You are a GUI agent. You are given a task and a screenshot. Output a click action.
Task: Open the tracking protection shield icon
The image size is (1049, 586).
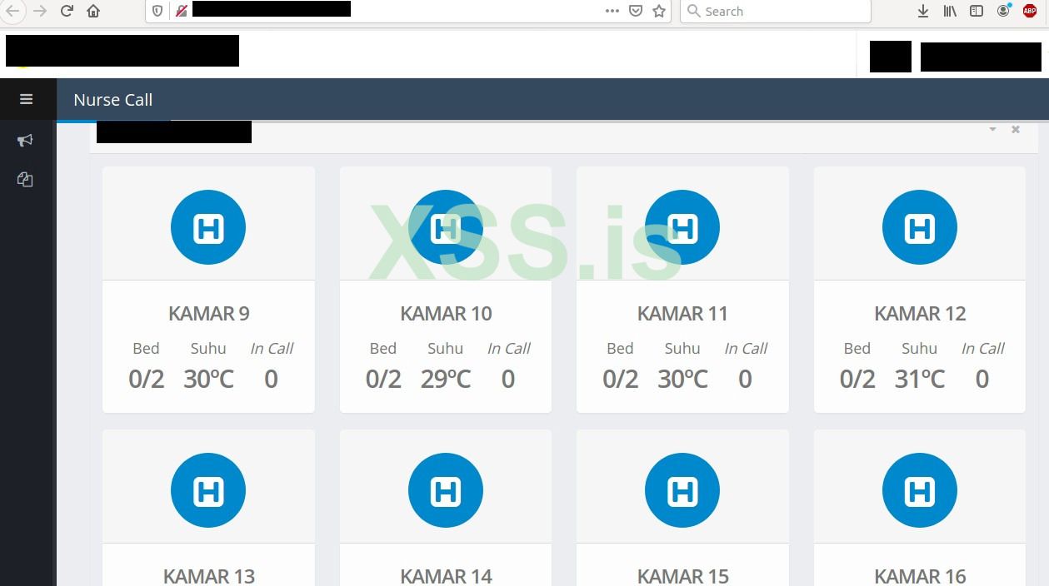[157, 11]
